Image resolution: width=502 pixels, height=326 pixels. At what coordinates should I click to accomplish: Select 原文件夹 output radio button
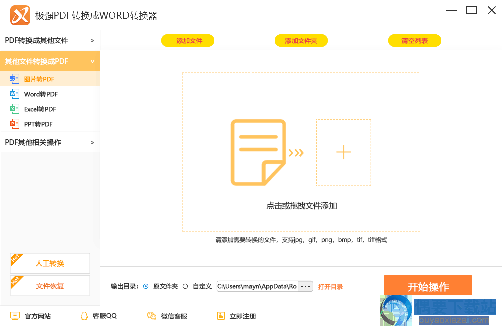pos(146,286)
